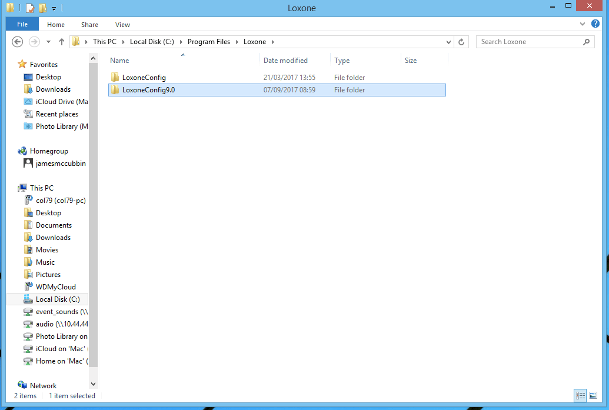Expand the Loxone breadcrumb arrow

tap(272, 42)
